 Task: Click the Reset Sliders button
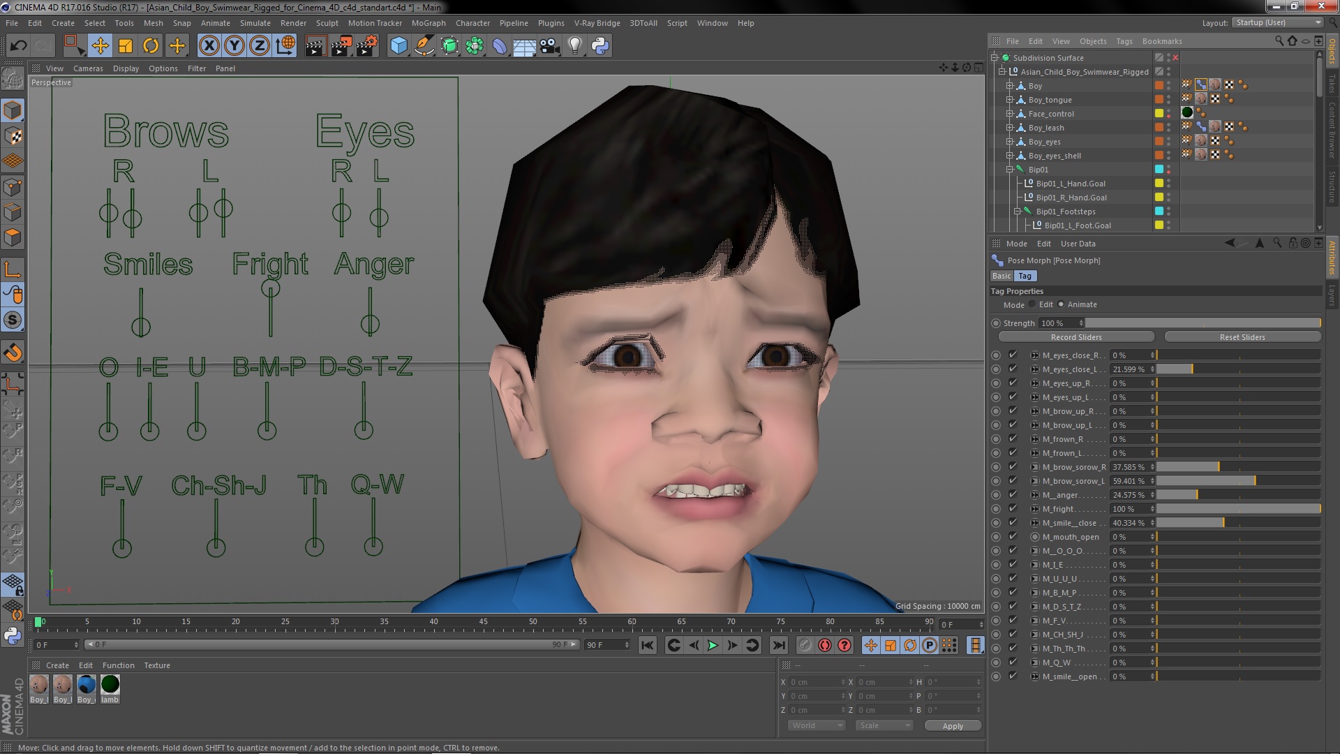point(1242,337)
